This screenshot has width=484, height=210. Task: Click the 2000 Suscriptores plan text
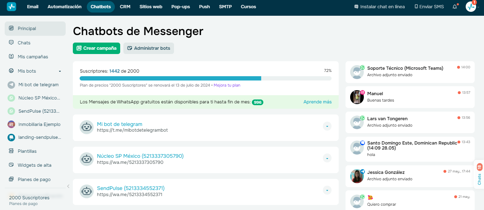[29, 197]
